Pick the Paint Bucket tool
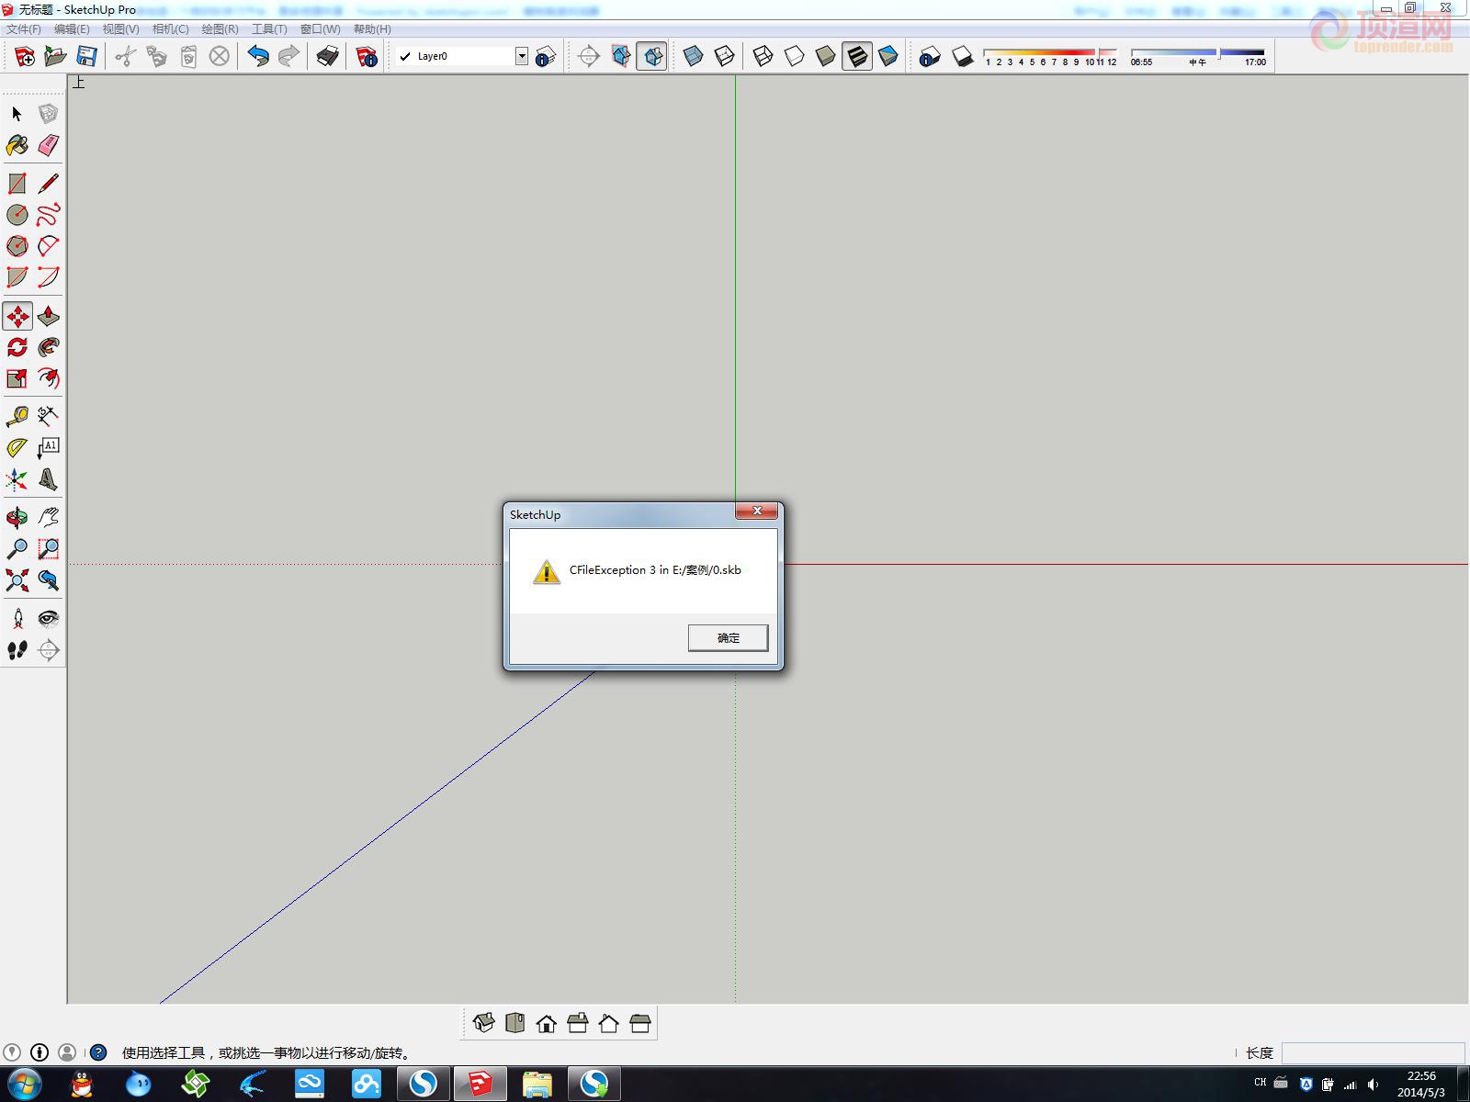Viewport: 1470px width, 1102px height. [17, 145]
